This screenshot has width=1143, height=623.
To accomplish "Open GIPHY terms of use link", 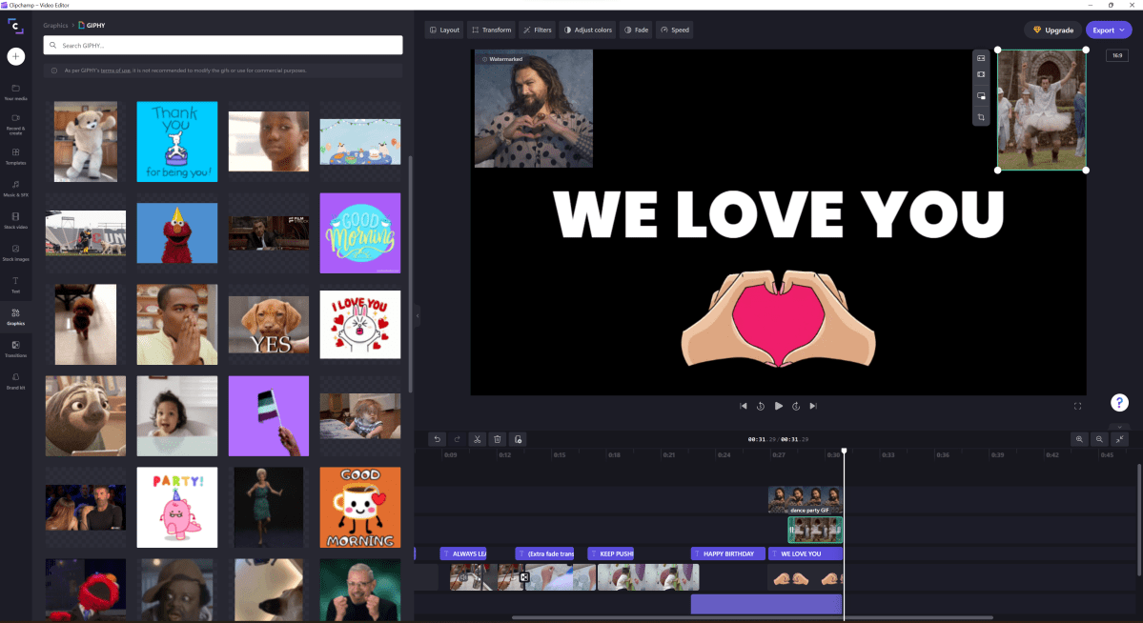I will pyautogui.click(x=116, y=71).
